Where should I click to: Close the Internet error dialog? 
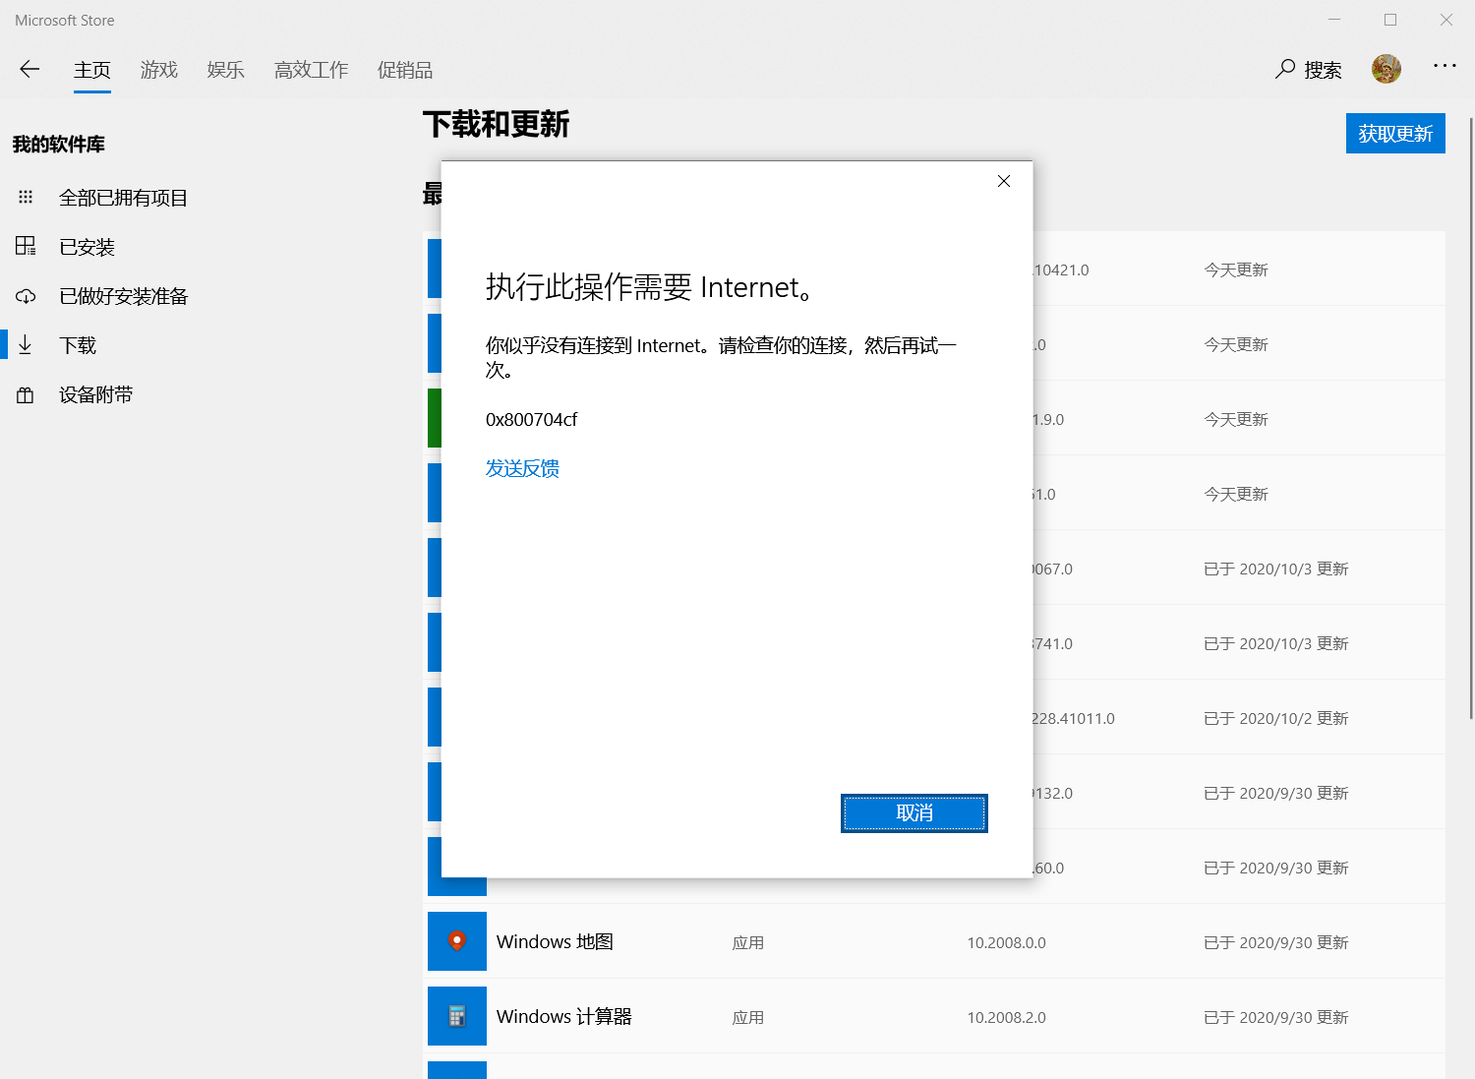coord(1004,181)
